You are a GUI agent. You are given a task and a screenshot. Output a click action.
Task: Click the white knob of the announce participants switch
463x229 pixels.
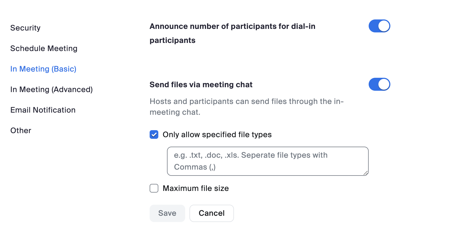384,26
